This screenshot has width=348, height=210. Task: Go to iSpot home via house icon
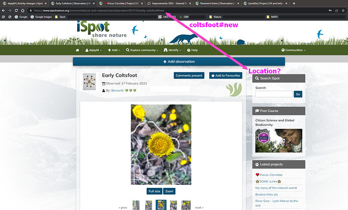[x=77, y=50]
